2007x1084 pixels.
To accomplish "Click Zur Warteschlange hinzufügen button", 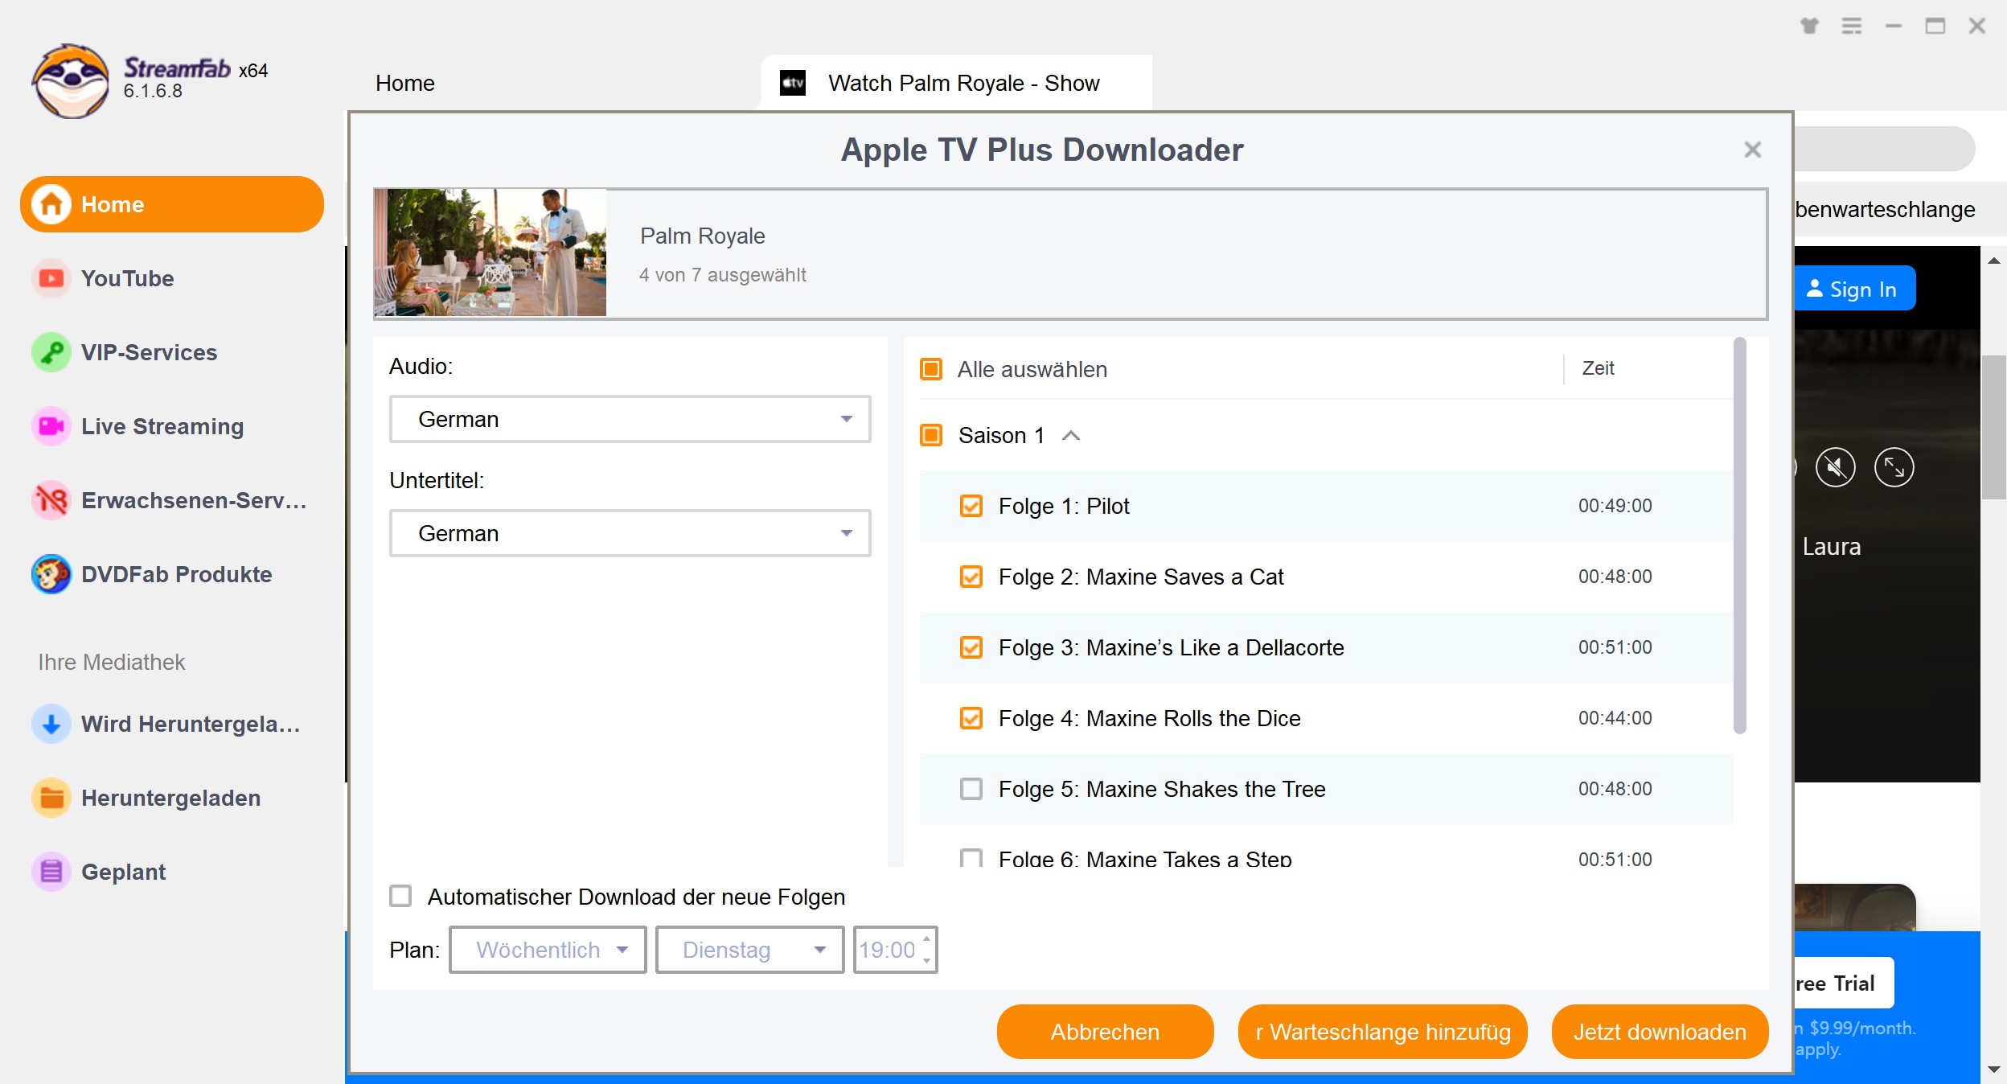I will (x=1382, y=1032).
